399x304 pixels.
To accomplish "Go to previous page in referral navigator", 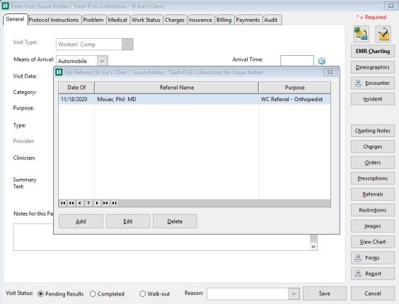I will tap(71, 203).
